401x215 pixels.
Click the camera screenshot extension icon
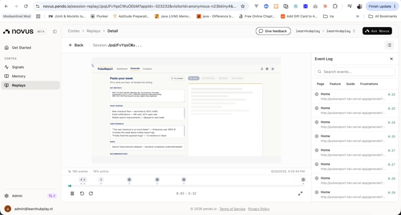pyautogui.click(x=315, y=6)
